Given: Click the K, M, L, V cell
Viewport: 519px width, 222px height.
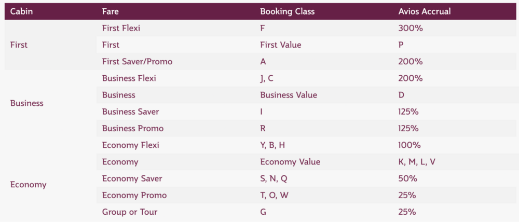Looking at the screenshot, I should pyautogui.click(x=417, y=162).
